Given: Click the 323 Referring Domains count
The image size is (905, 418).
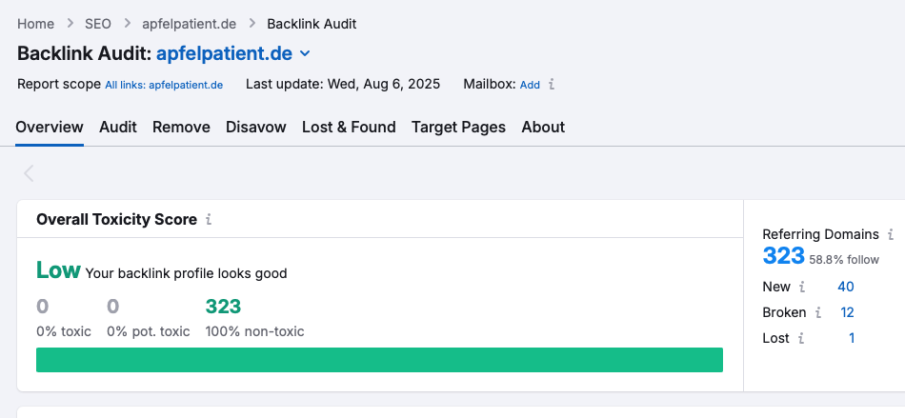Looking at the screenshot, I should tap(784, 255).
